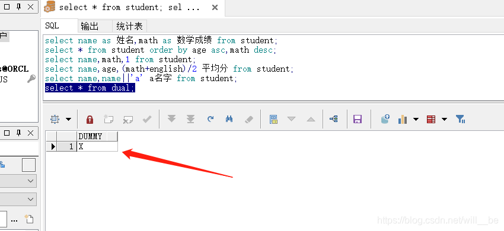Float the lower-left docked panel with square icon

pyautogui.click(x=7, y=133)
